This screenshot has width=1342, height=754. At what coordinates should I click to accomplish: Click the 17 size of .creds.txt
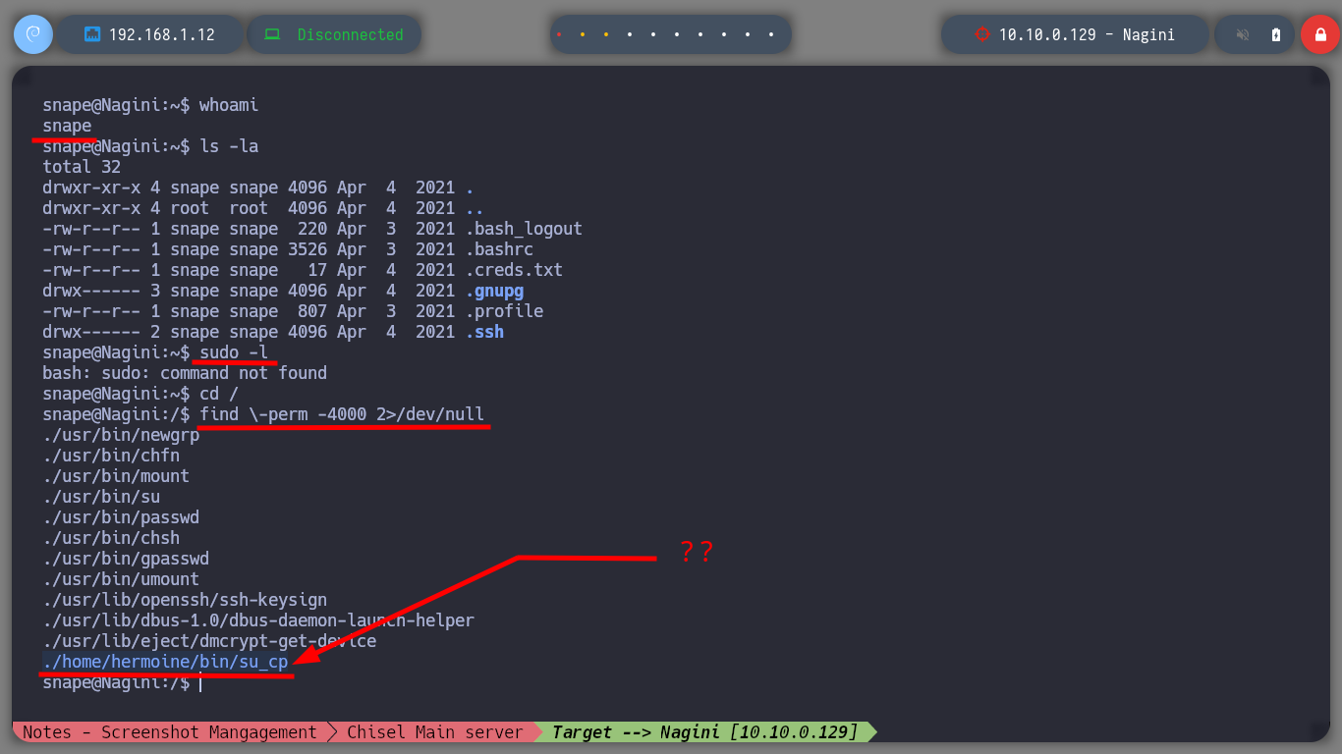(317, 270)
